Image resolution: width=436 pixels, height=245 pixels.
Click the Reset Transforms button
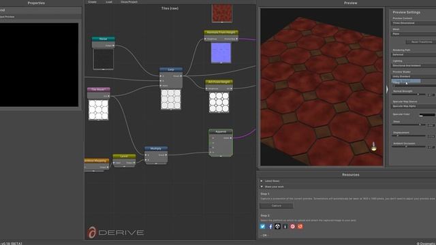[421, 42]
